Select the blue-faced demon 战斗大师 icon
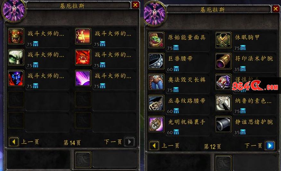Viewport: 281px width, 171px height. point(16,78)
